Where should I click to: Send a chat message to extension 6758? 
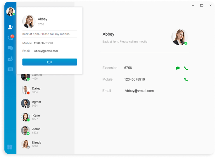coord(177,68)
